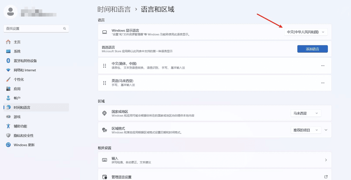Click the 查找设置 search field

(36, 29)
